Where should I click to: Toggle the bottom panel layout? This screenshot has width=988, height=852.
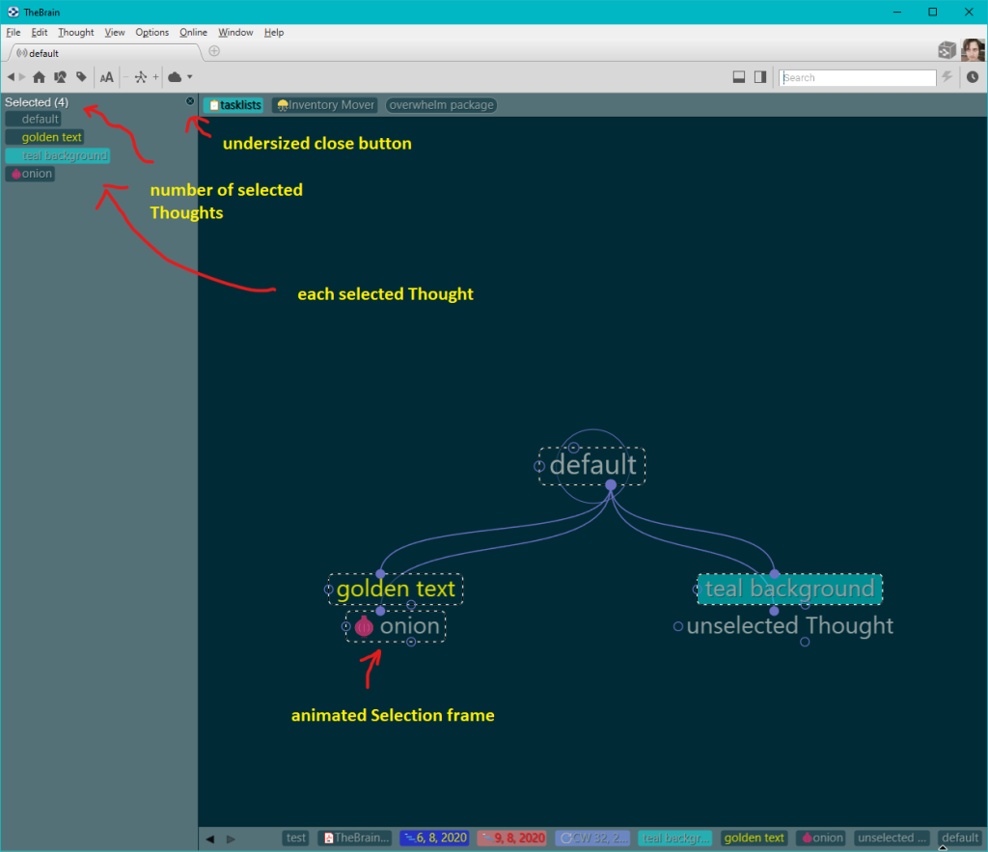click(x=739, y=77)
